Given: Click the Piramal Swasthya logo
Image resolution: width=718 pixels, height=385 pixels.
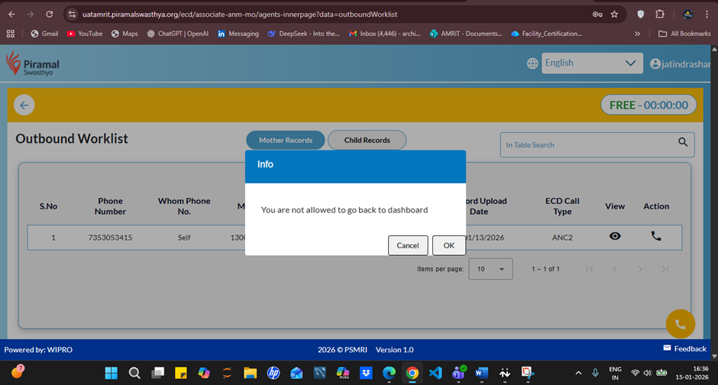Looking at the screenshot, I should pyautogui.click(x=33, y=64).
